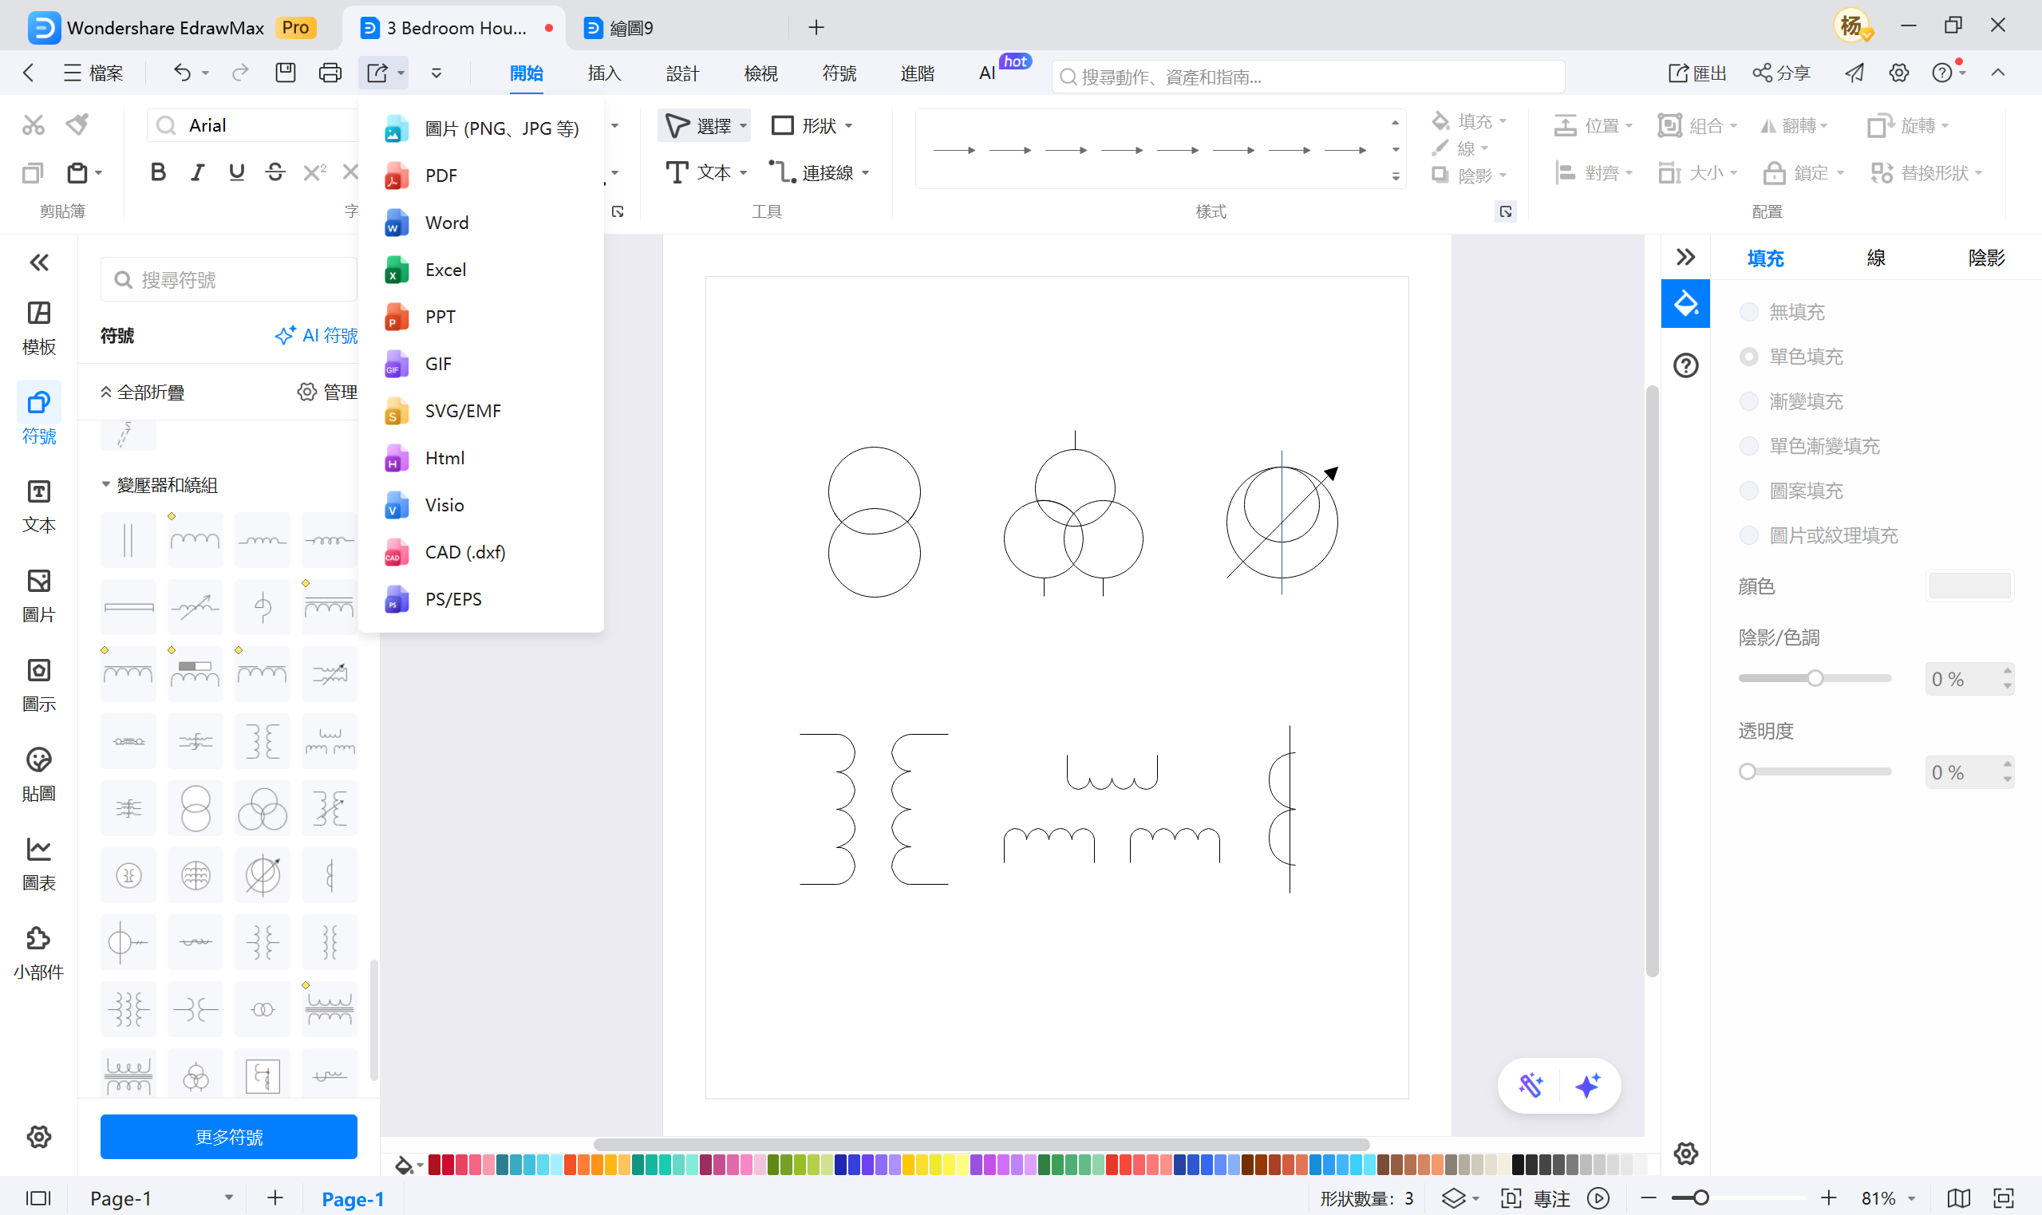Choose PDF from the export menu
This screenshot has height=1215, width=2042.
point(440,176)
